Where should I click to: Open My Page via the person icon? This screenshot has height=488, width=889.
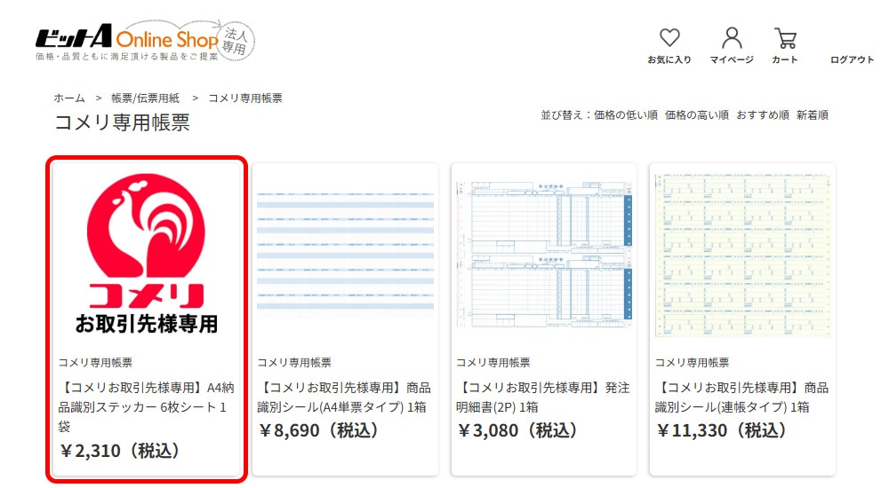click(x=732, y=38)
